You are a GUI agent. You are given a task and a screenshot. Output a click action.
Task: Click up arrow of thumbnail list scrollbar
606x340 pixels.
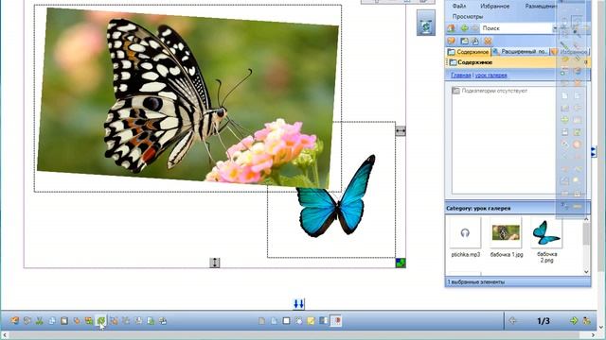(586, 219)
